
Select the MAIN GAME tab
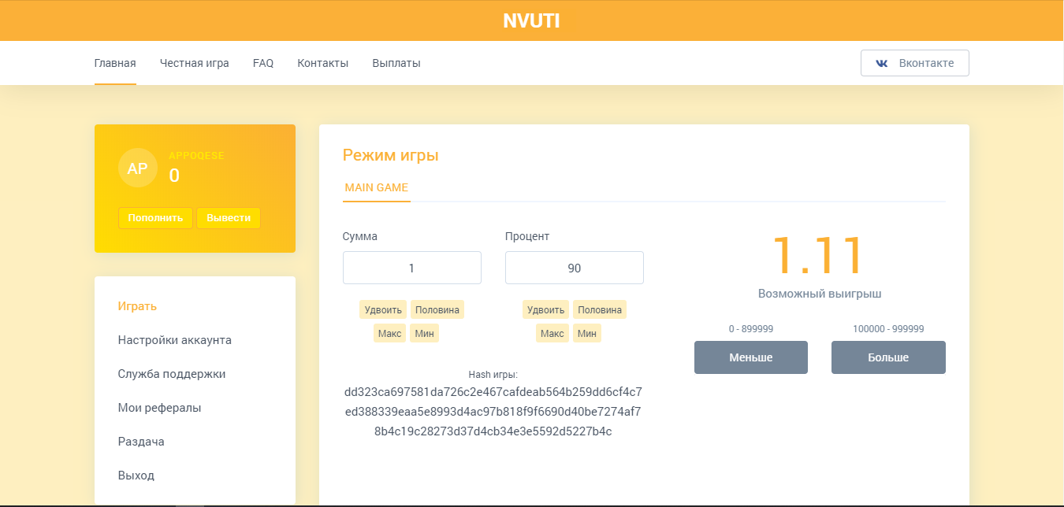[377, 188]
